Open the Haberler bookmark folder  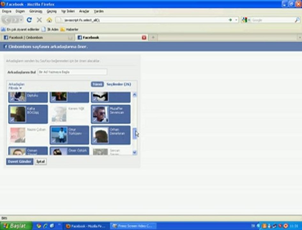tap(69, 29)
